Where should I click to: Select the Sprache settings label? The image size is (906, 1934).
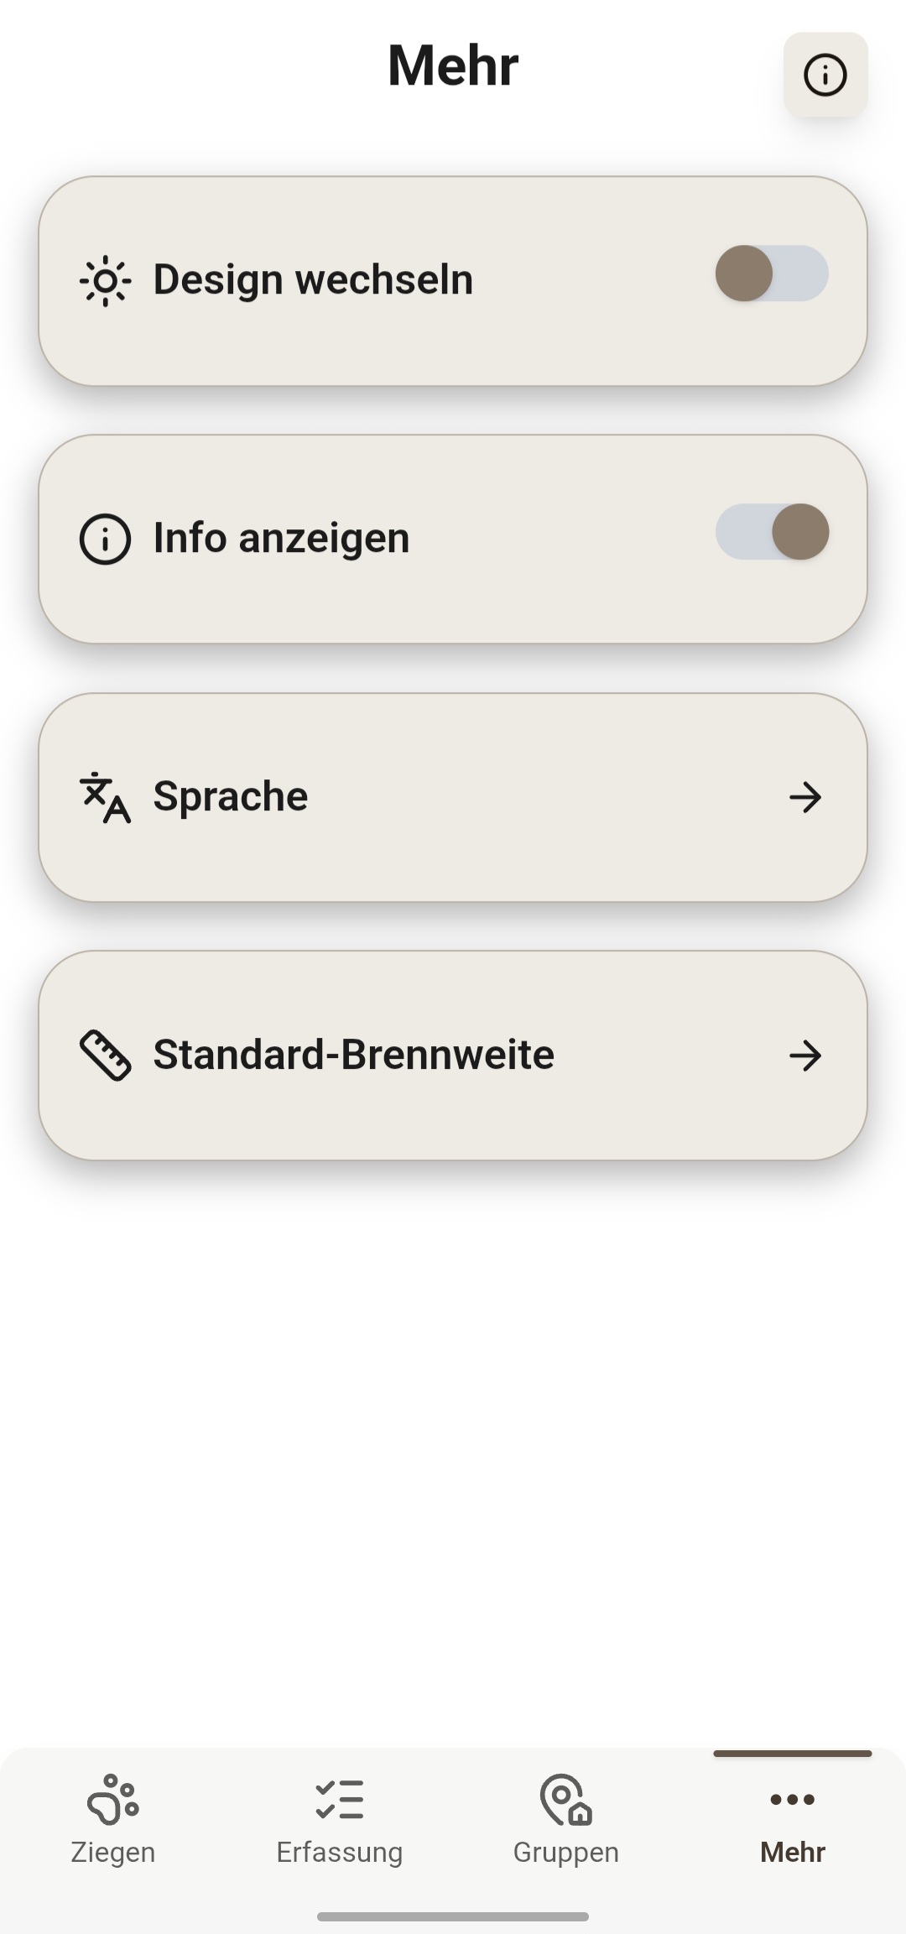[231, 796]
